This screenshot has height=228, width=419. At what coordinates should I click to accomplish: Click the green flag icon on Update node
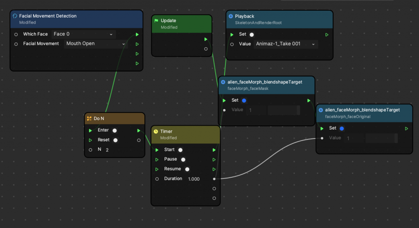click(x=156, y=20)
